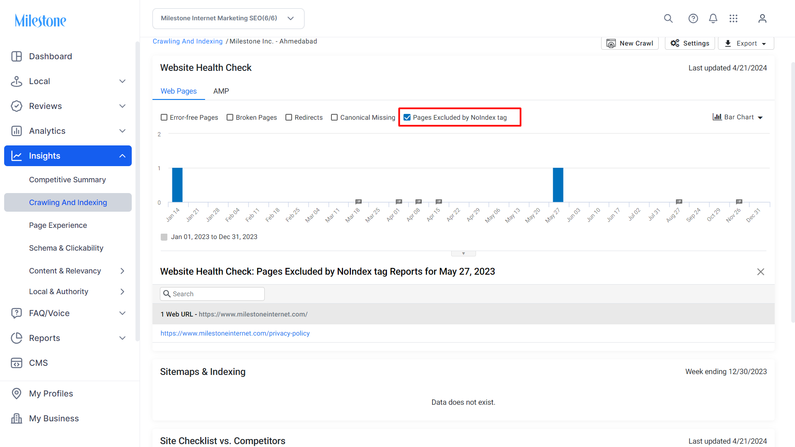Click the May 27 blue bar
The width and height of the screenshot is (795, 447).
(x=558, y=185)
